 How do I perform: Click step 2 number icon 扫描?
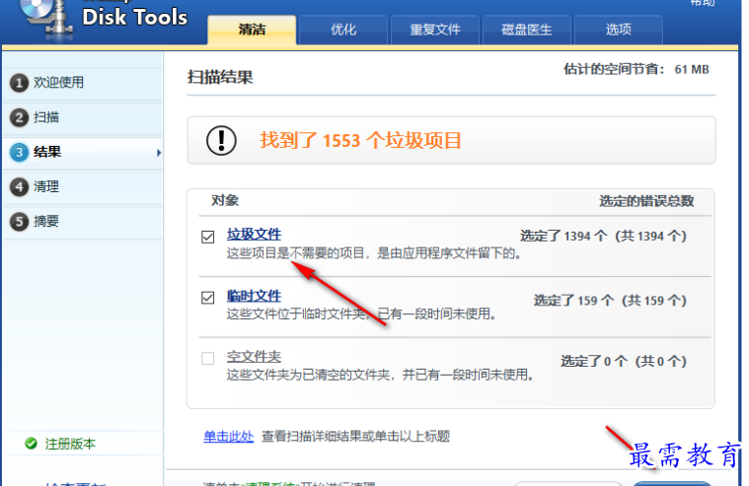pyautogui.click(x=19, y=117)
